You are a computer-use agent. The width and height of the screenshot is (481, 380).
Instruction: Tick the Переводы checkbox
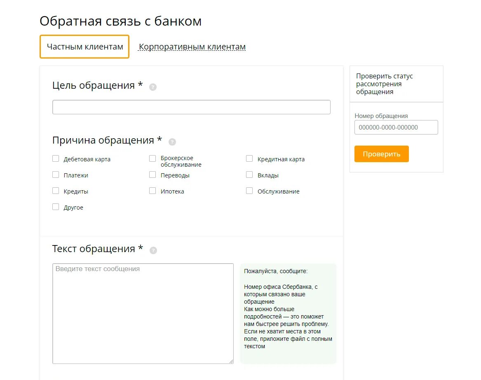click(153, 175)
